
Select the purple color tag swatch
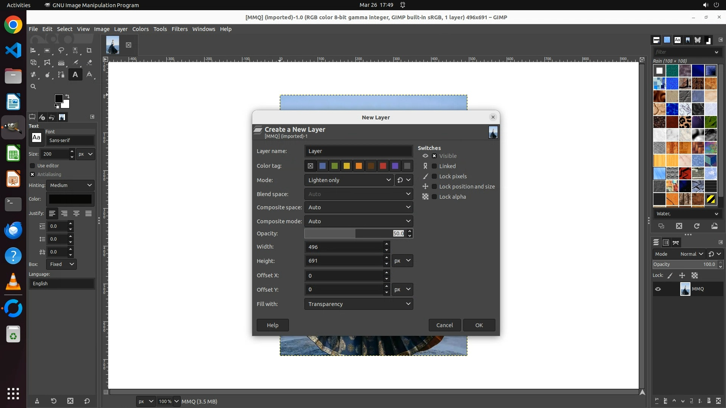(395, 166)
